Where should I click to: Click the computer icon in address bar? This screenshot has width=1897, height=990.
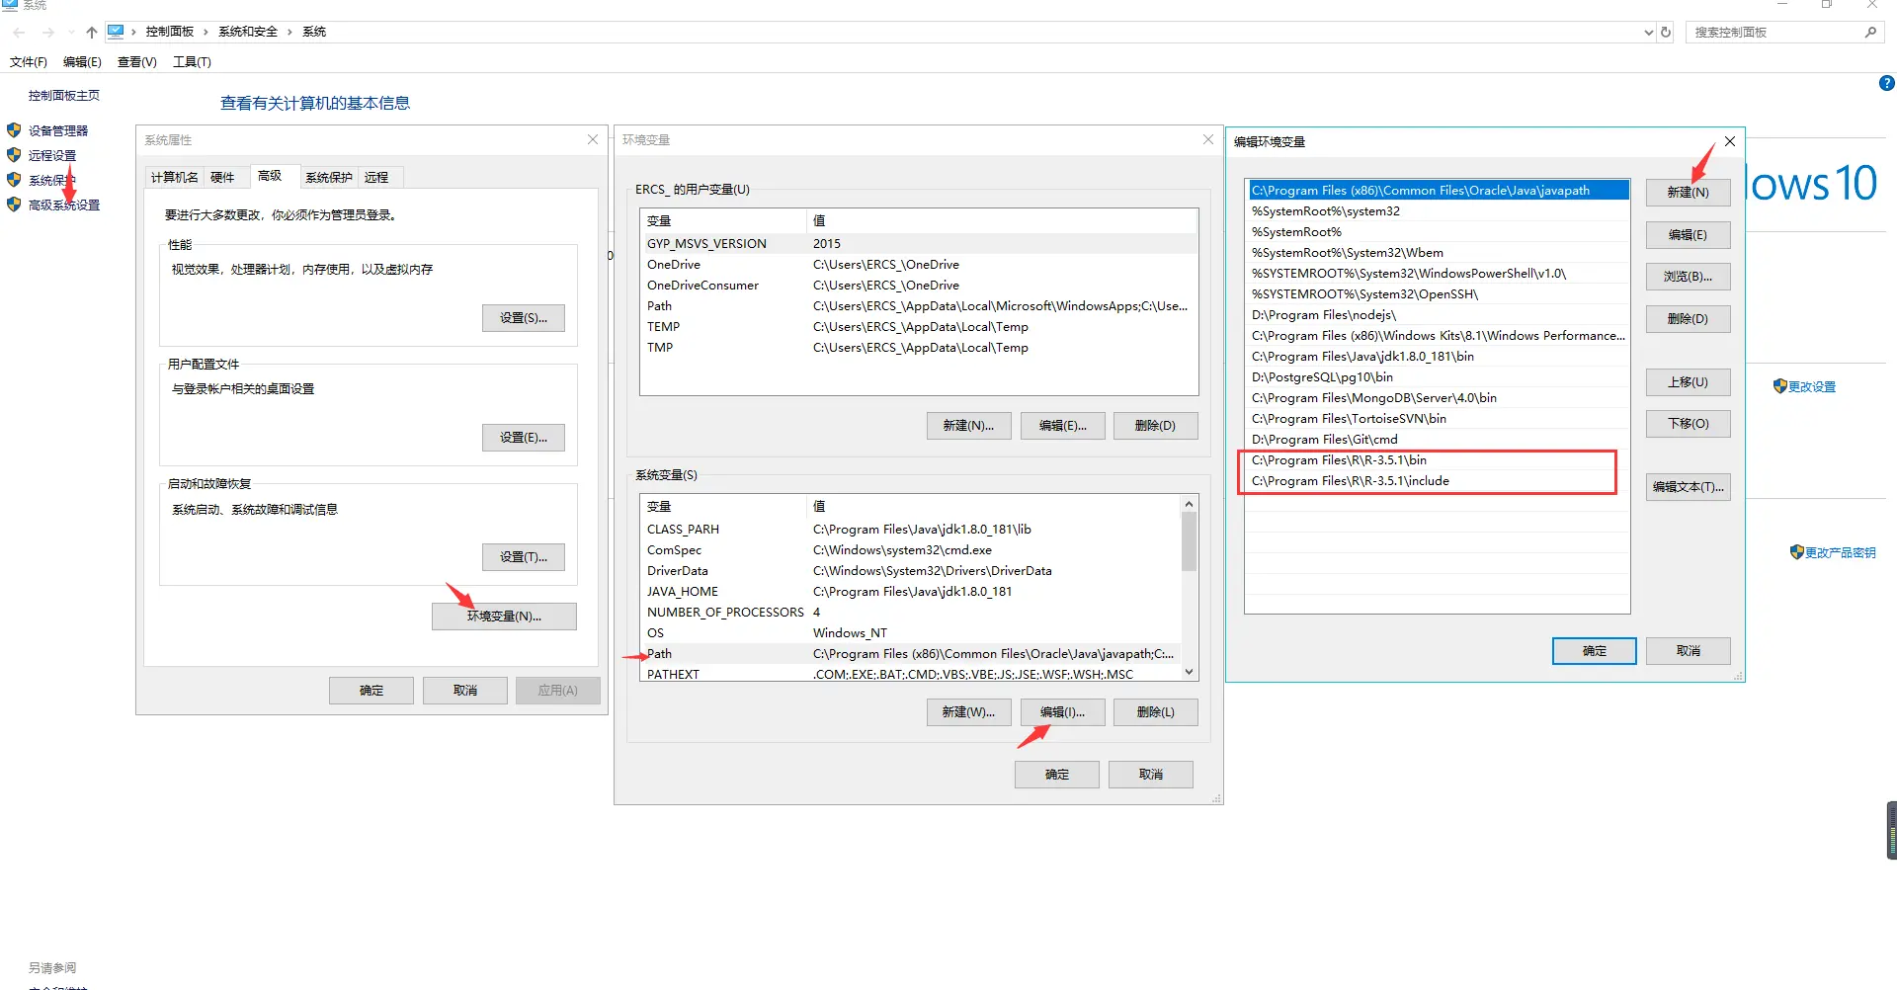point(116,32)
